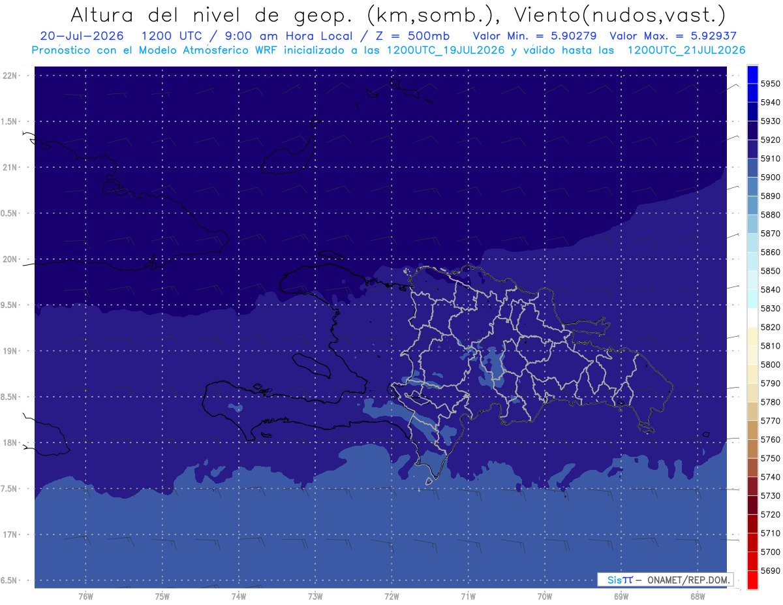Click the legend value 5710
The width and height of the screenshot is (783, 605).
pyautogui.click(x=770, y=533)
